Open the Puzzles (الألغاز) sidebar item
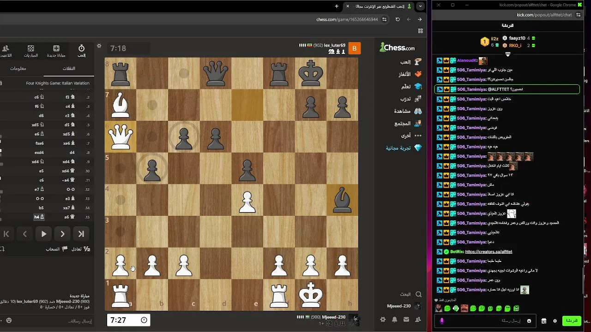 [410, 74]
